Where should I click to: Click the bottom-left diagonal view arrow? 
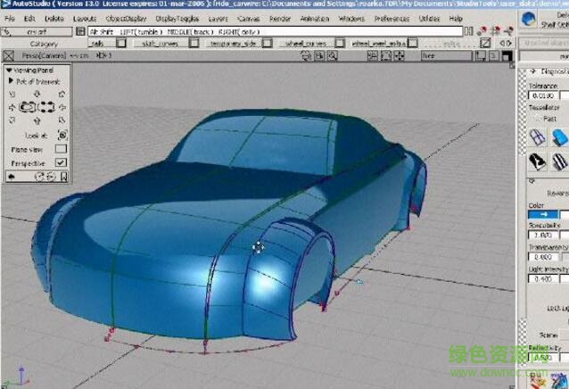(x=12, y=120)
